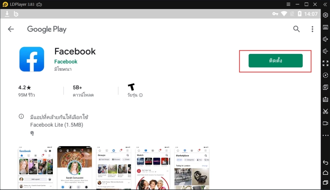The image size is (330, 190).
Task: Open the sidebar more options dots
Action: pos(325,135)
